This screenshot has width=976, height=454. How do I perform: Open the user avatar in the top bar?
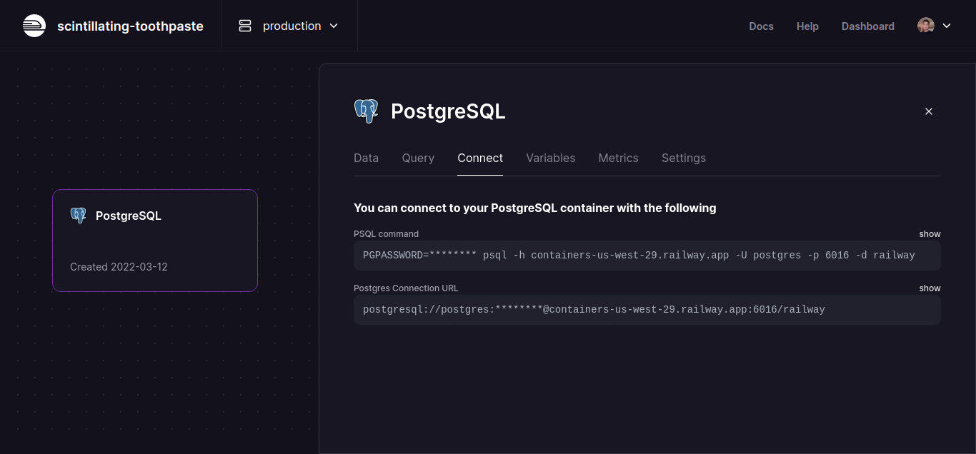[x=925, y=25]
